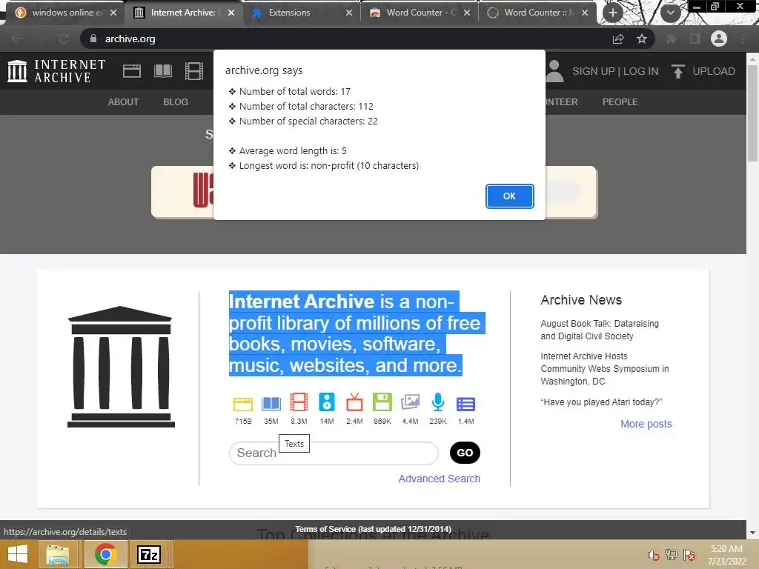Open the Chrome profile avatar icon
This screenshot has width=759, height=569.
pos(719,39)
